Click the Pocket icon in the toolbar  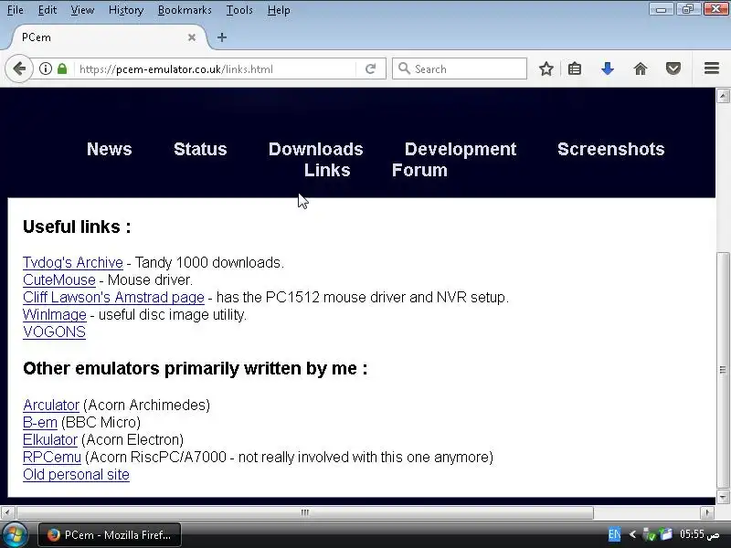(673, 69)
